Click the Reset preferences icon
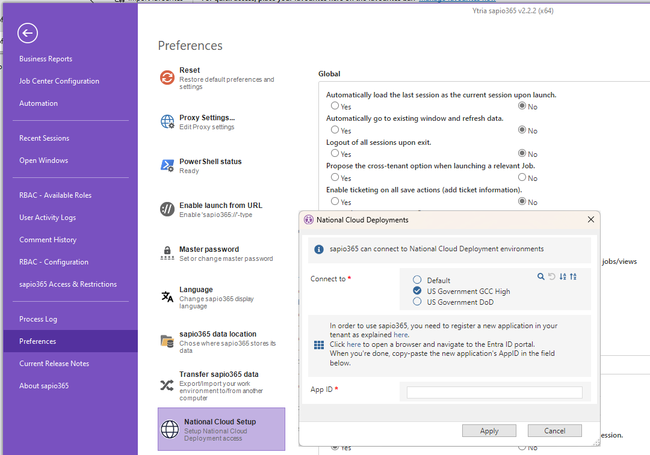 (x=167, y=78)
